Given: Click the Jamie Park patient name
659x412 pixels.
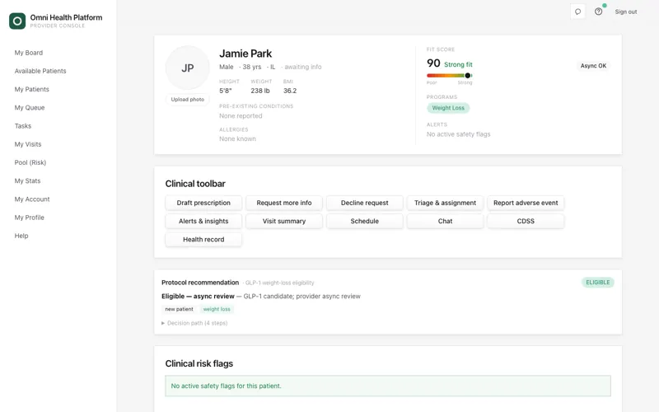Looking at the screenshot, I should coord(245,54).
